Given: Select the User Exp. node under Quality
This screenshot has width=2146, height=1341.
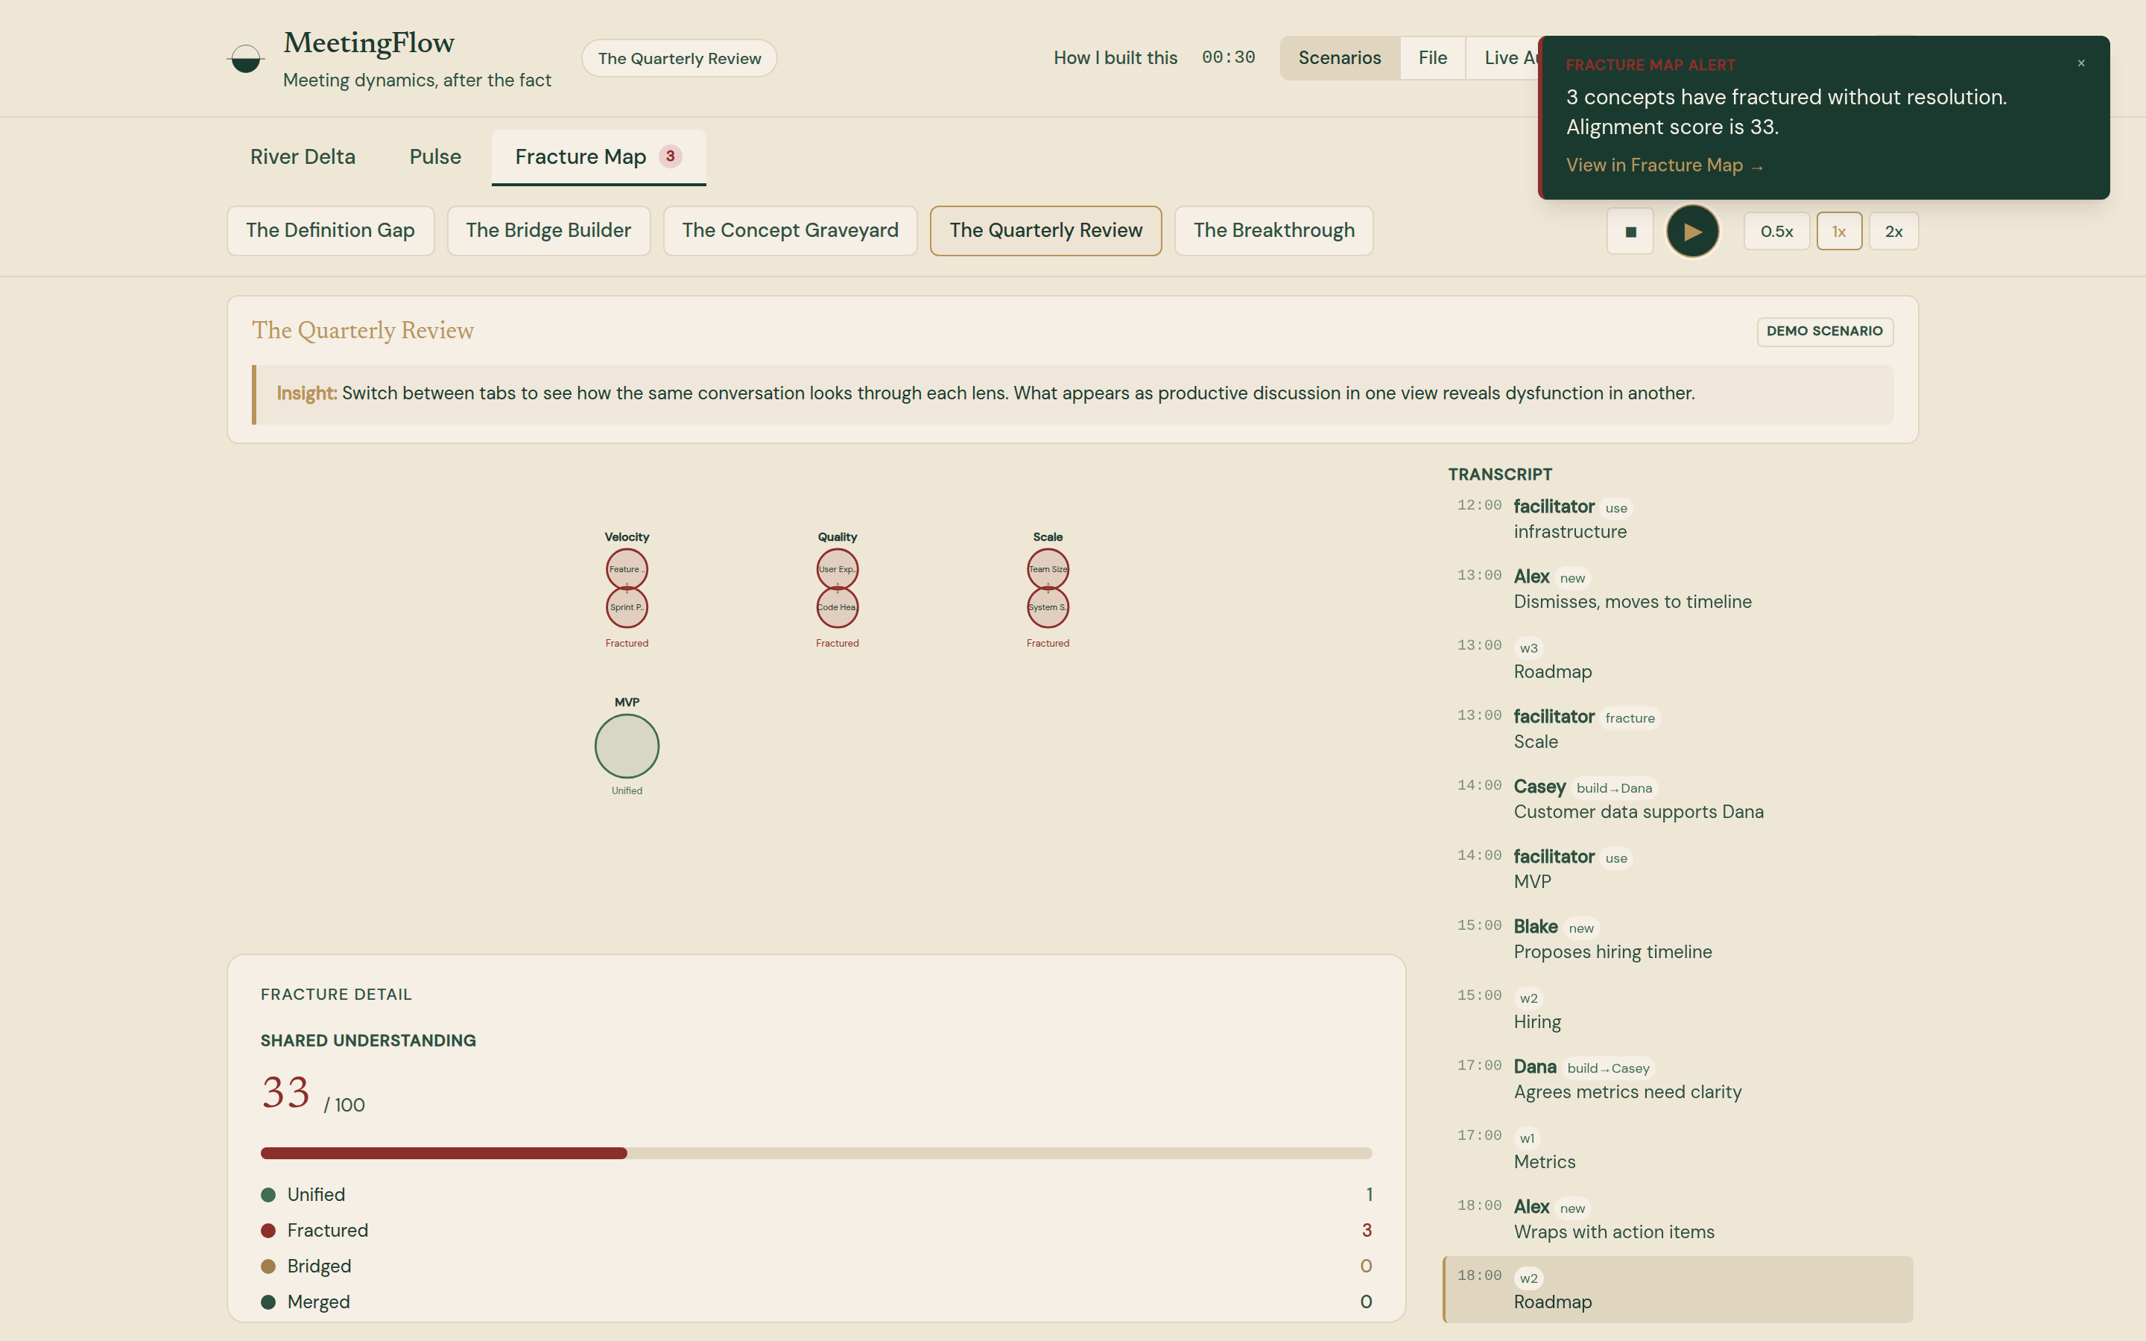Looking at the screenshot, I should (837, 569).
